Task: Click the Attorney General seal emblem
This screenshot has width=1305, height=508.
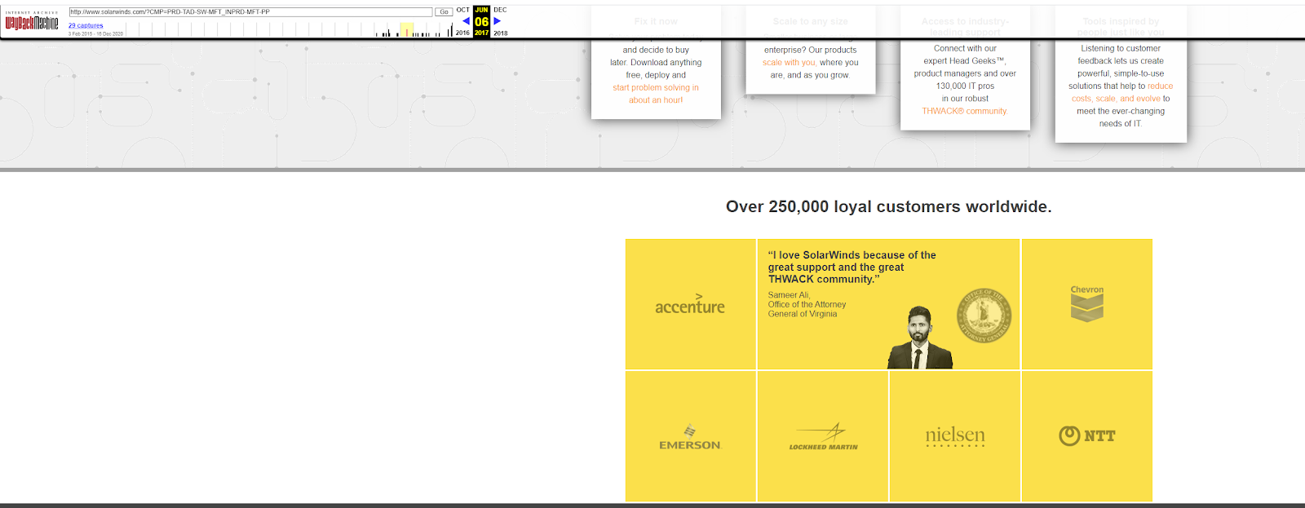Action: 984,316
